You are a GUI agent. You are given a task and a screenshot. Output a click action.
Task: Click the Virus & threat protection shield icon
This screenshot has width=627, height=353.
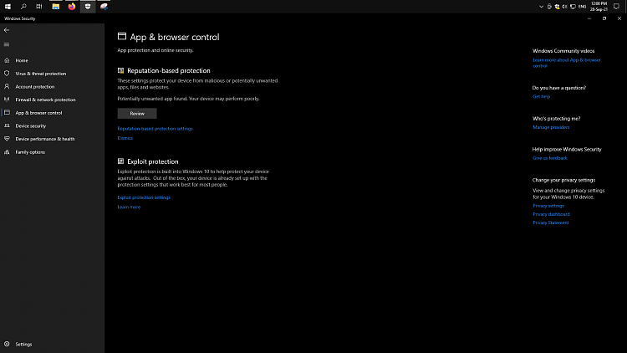7,74
